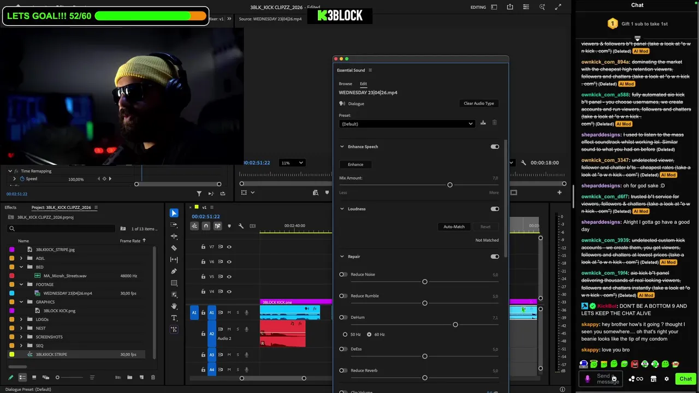
Task: Click the green Chat send button
Action: (x=685, y=379)
